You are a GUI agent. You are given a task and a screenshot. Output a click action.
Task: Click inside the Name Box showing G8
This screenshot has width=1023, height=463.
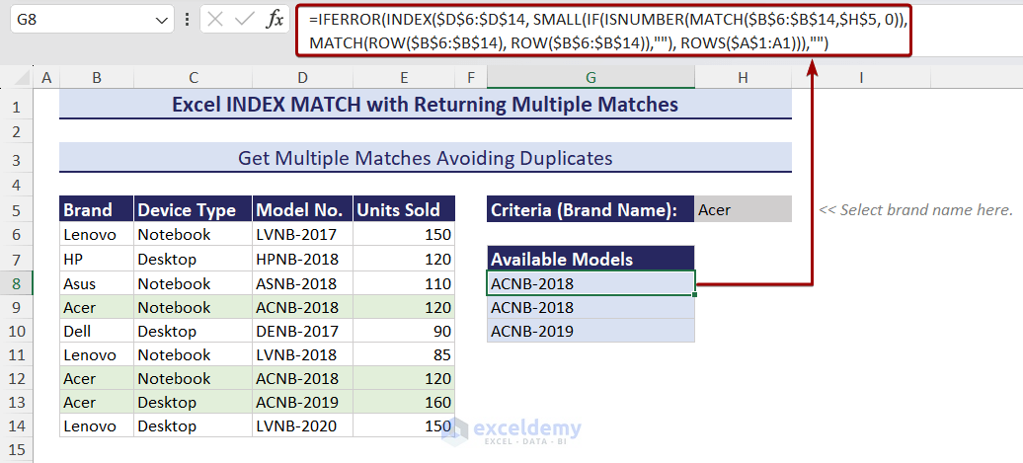point(79,20)
